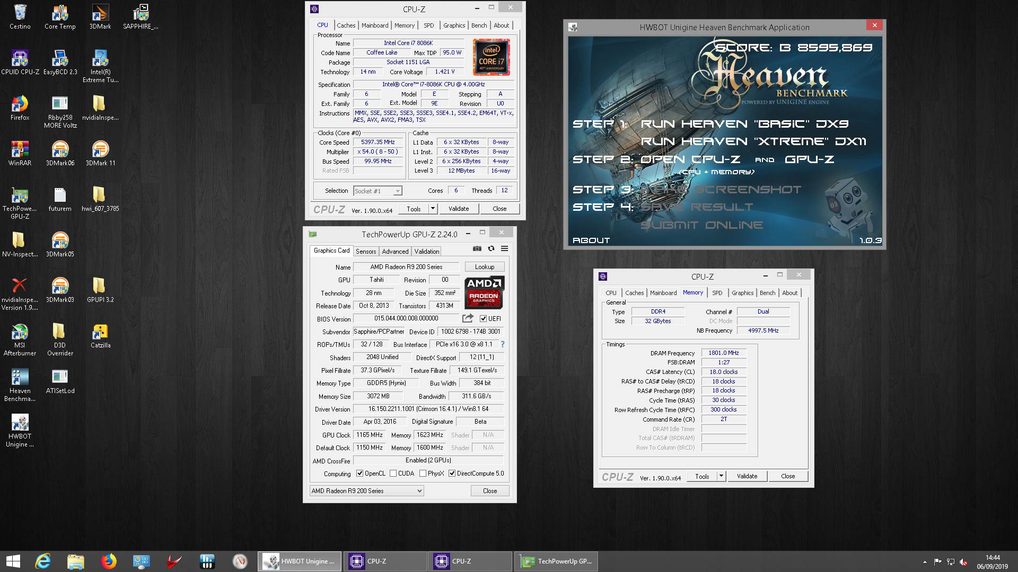Open the Firefox desktop icon
The height and width of the screenshot is (572, 1018).
20,109
